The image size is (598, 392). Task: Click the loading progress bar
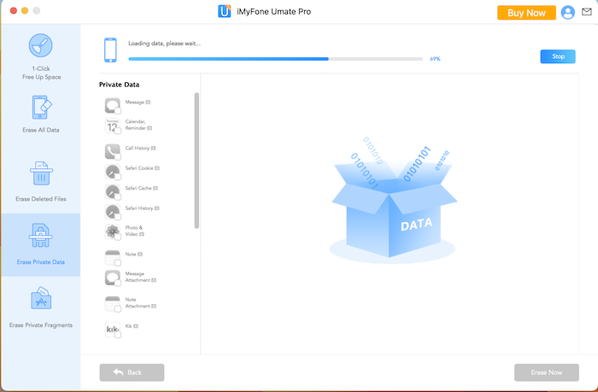(275, 59)
